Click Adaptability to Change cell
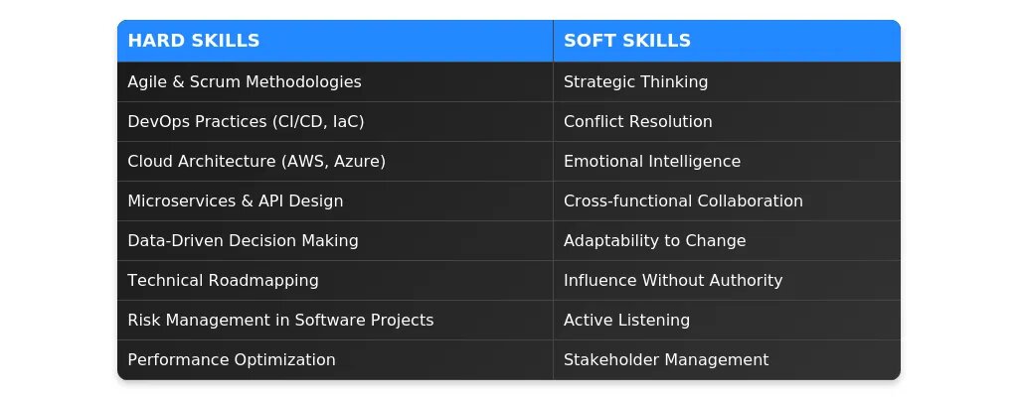 point(727,240)
